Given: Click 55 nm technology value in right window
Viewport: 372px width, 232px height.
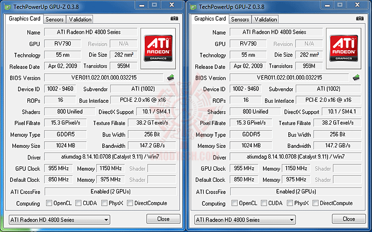Looking at the screenshot, I should point(248,55).
